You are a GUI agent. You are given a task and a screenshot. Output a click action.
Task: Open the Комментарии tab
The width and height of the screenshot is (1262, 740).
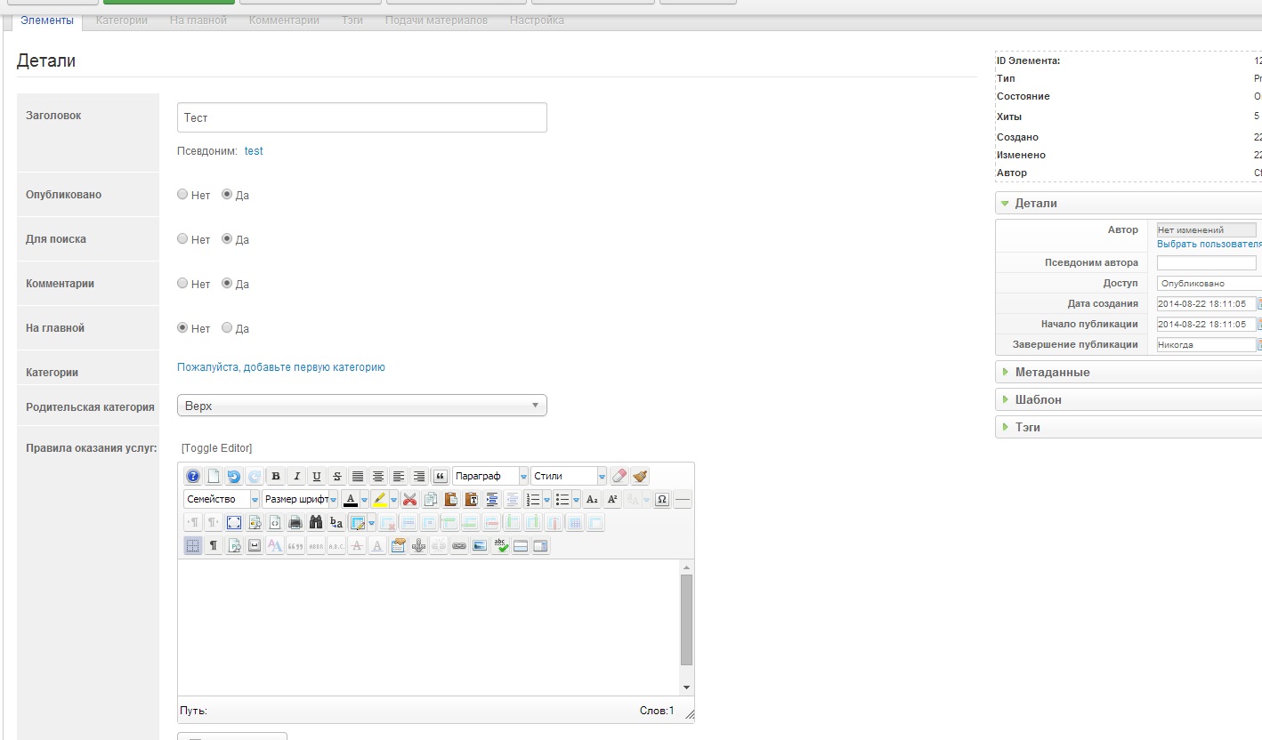click(x=284, y=20)
